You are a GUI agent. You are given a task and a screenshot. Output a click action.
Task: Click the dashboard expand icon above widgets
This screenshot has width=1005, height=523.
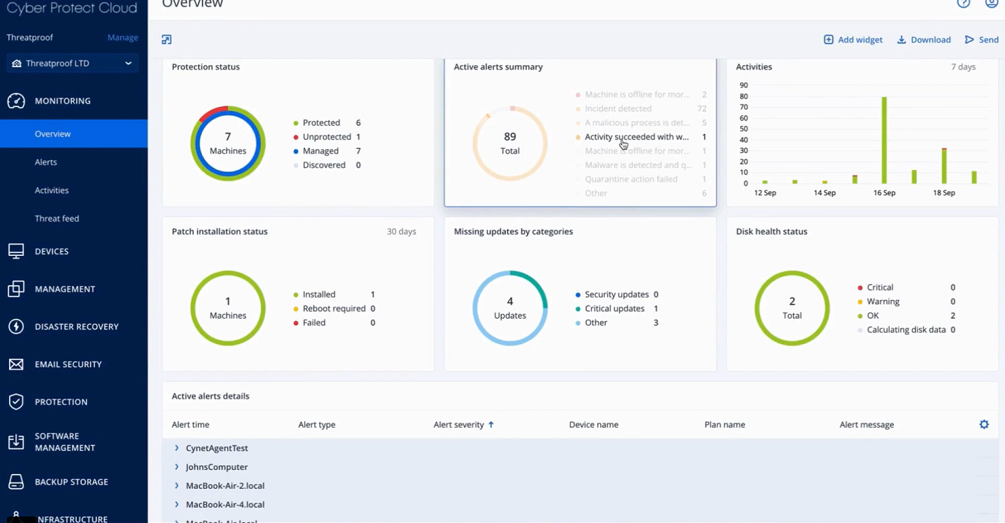click(166, 40)
